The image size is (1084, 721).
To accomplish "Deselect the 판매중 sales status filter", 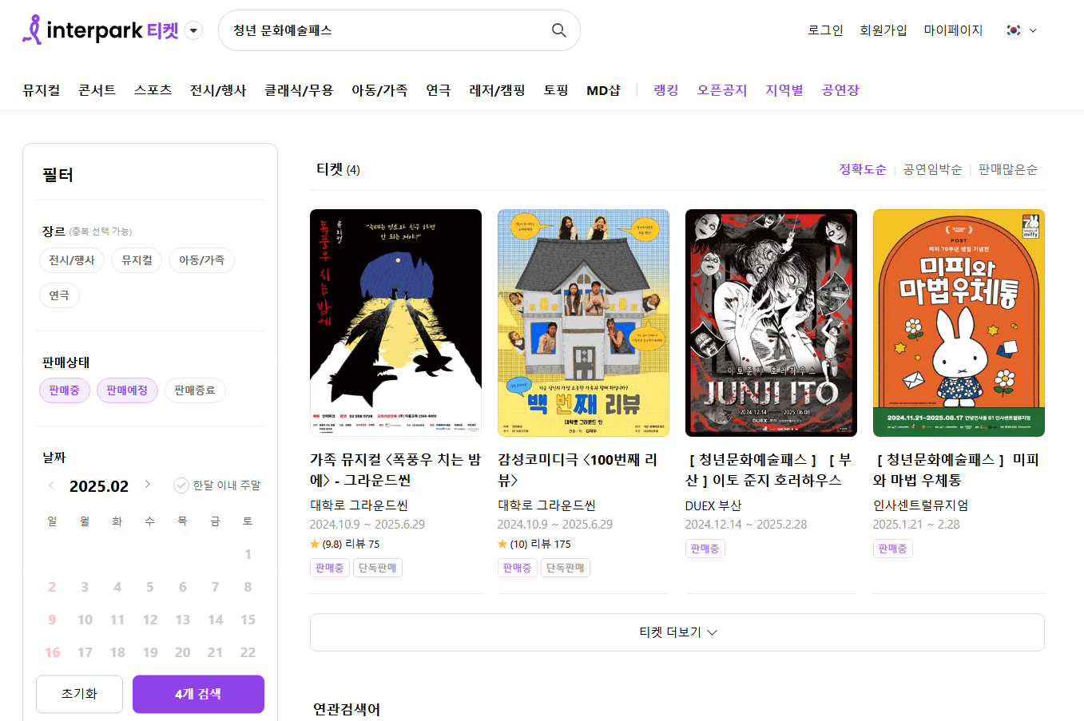I will 65,390.
